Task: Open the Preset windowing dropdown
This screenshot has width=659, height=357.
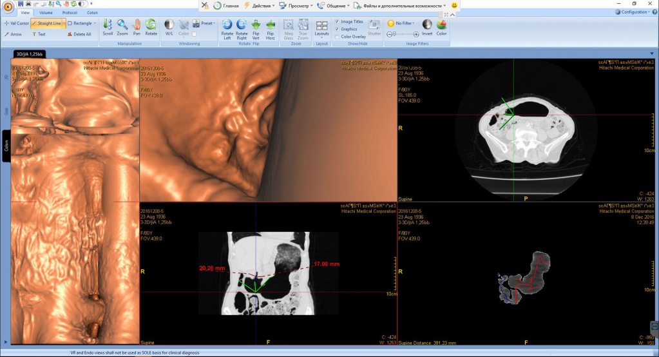Action: coord(208,23)
